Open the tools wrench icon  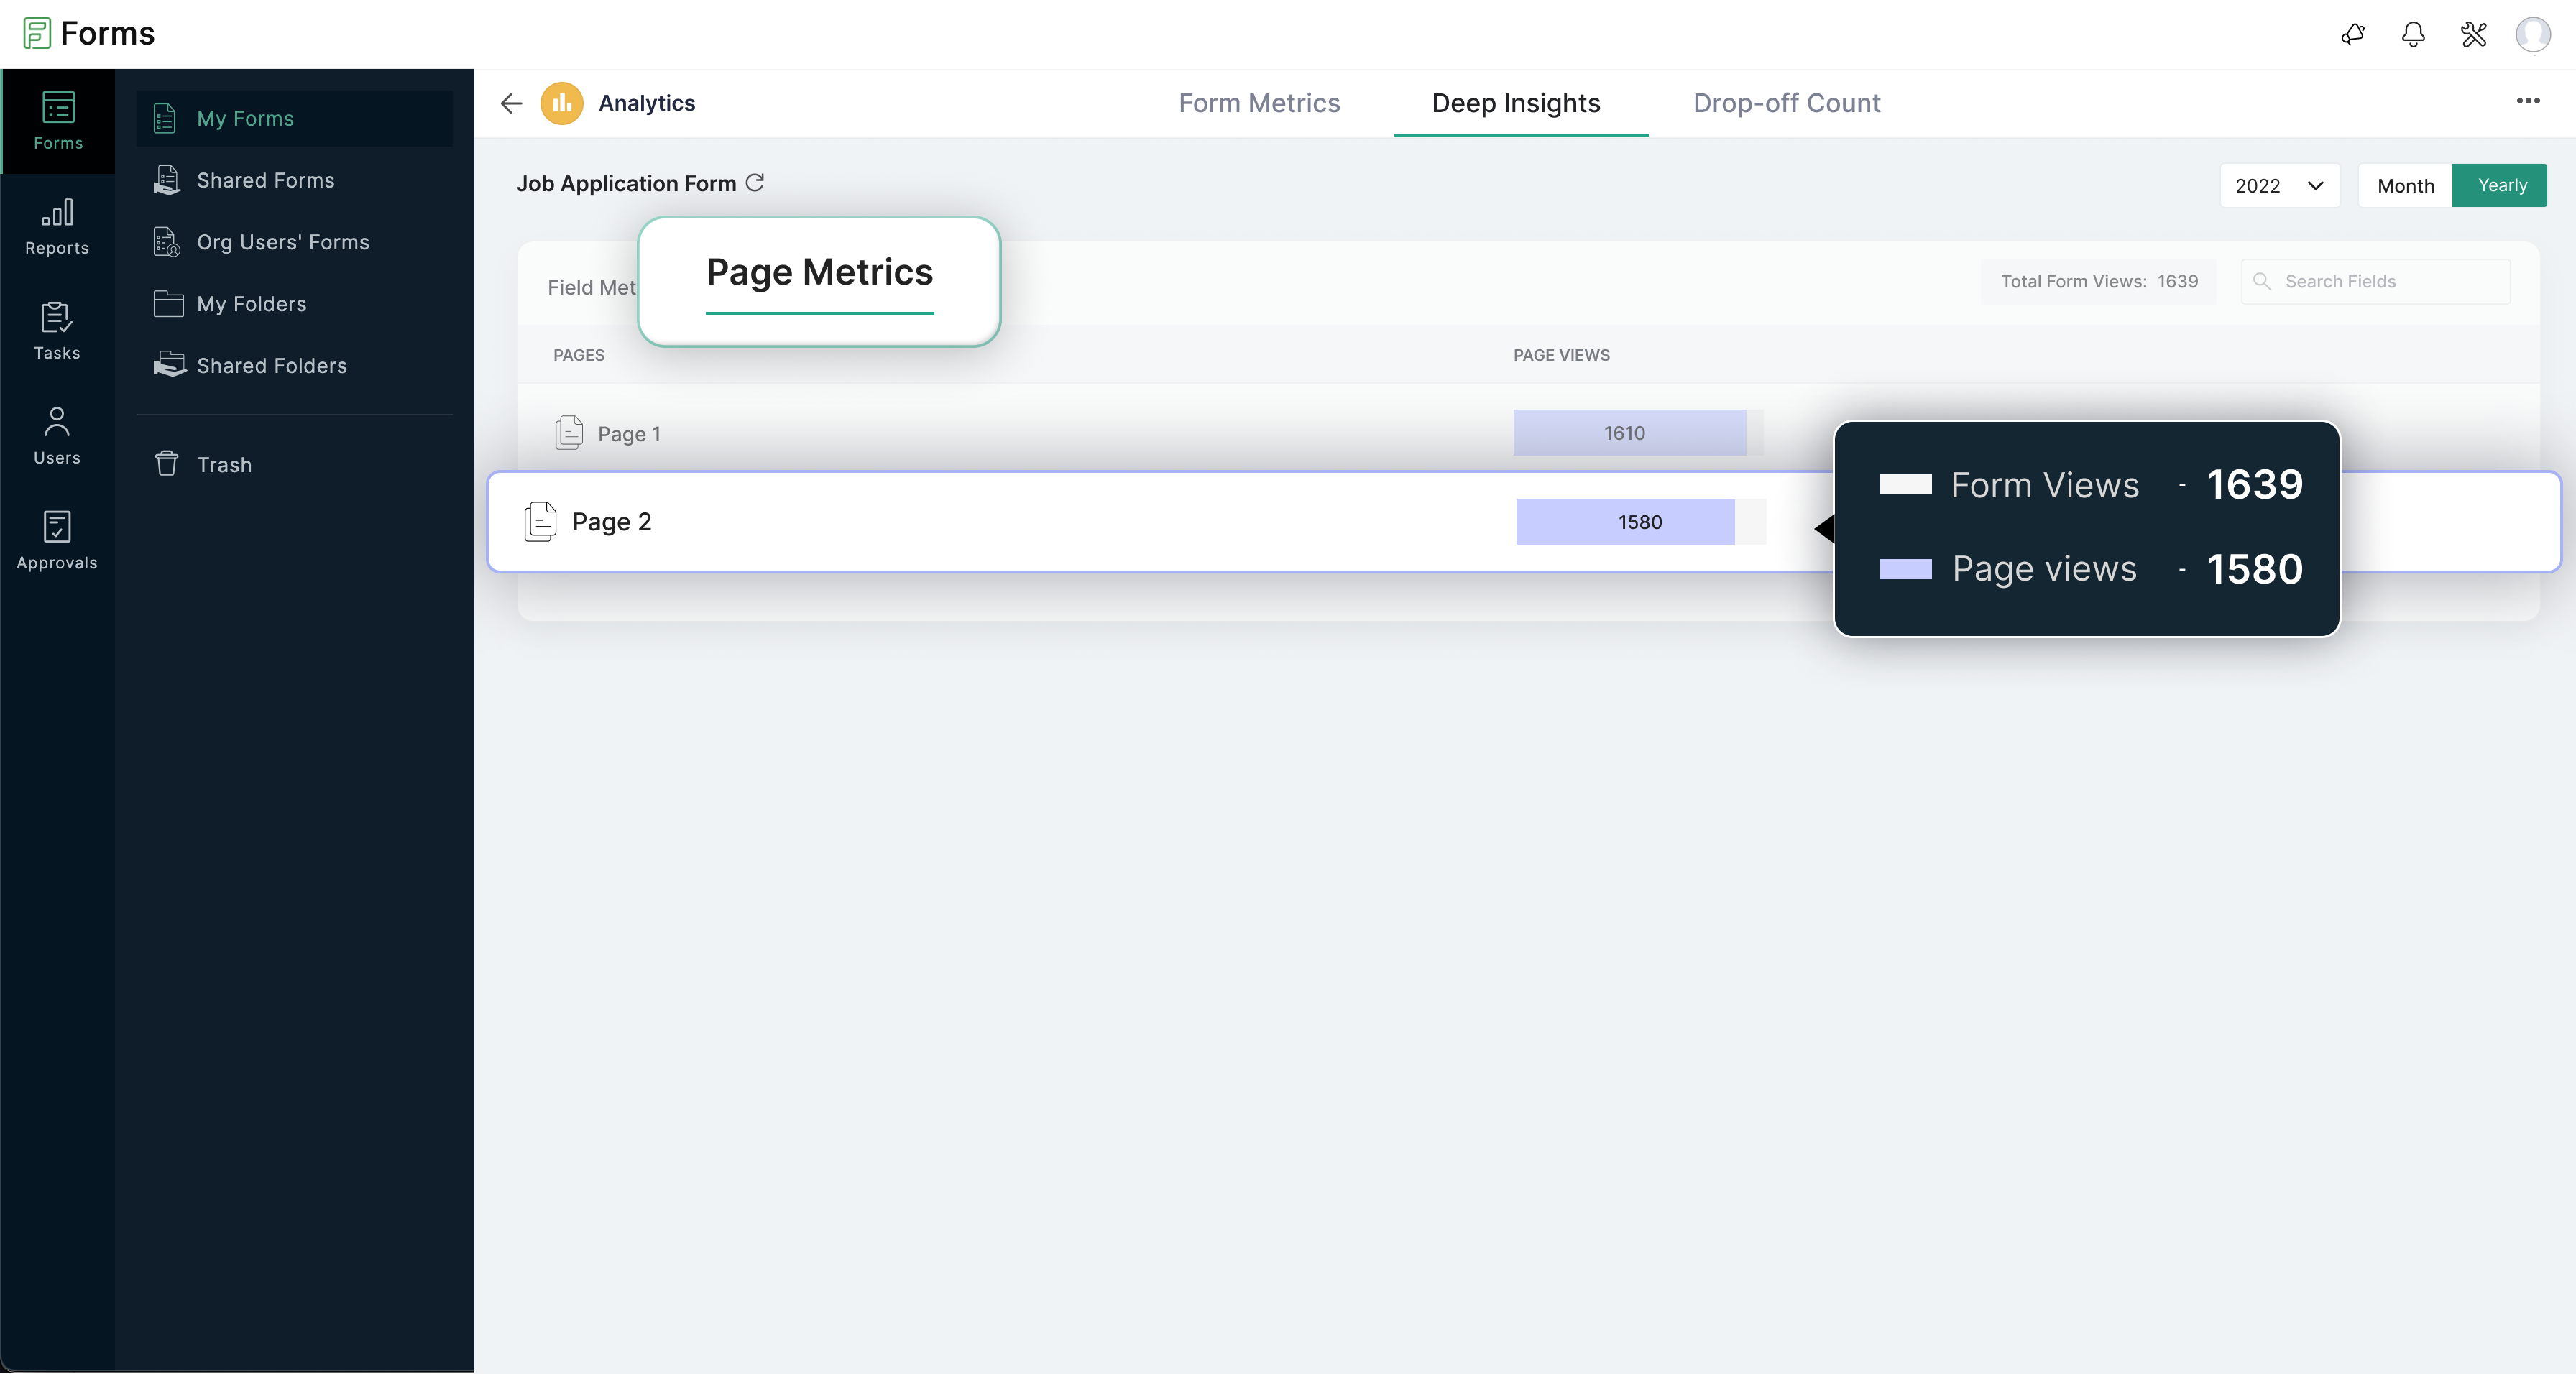(x=2473, y=35)
